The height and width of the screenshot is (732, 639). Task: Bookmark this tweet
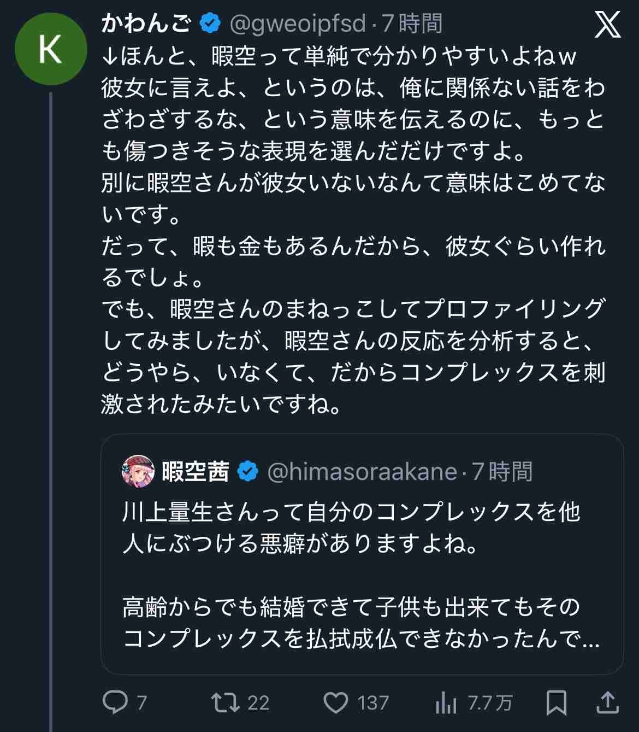(556, 702)
